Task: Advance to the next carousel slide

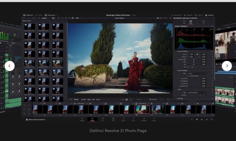Action: (x=227, y=66)
